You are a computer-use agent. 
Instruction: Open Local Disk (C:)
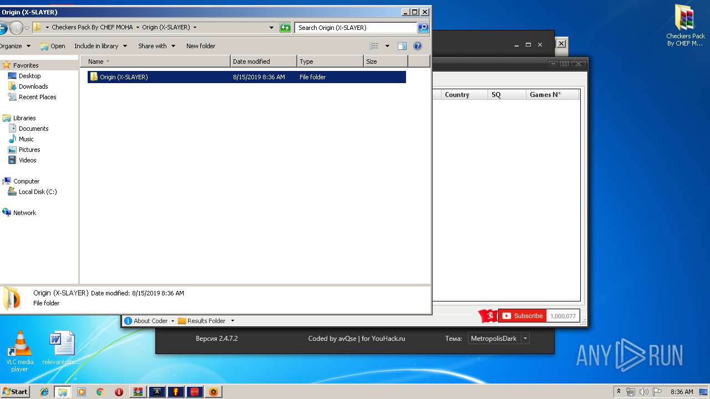click(x=38, y=192)
